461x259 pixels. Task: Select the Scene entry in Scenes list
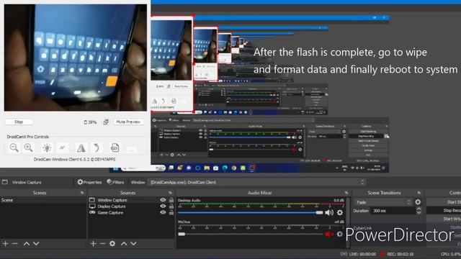(x=43, y=200)
